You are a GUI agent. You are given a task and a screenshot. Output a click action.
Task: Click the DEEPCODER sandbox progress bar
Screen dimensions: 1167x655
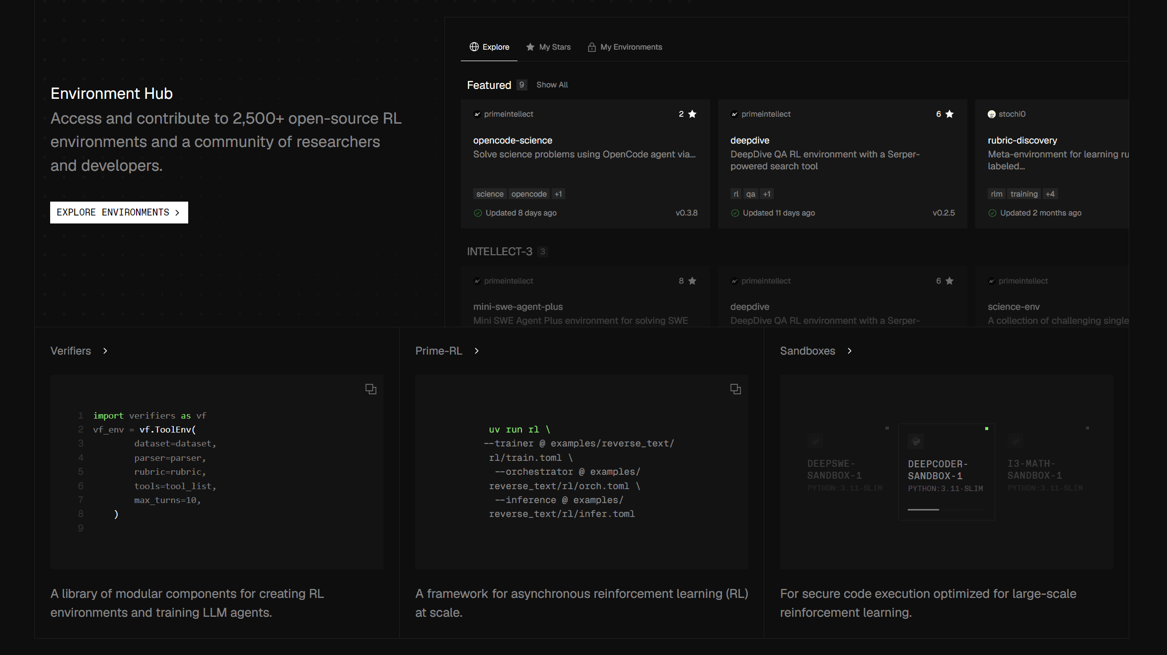click(947, 509)
